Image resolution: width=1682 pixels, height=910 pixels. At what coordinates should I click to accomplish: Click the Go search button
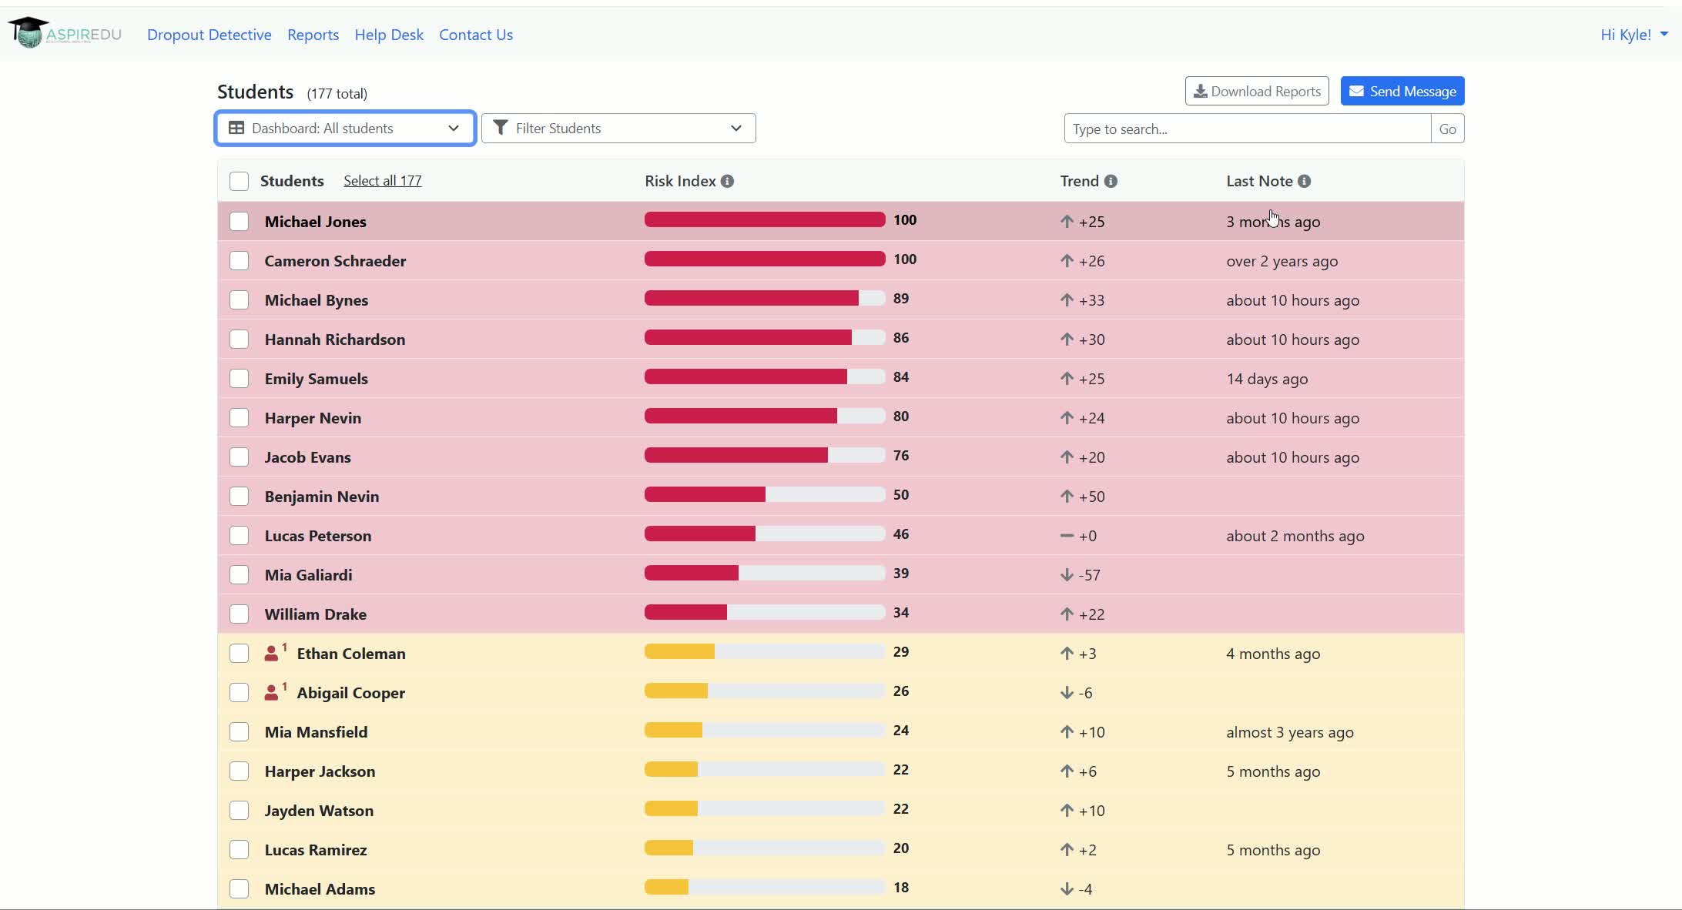(x=1448, y=129)
